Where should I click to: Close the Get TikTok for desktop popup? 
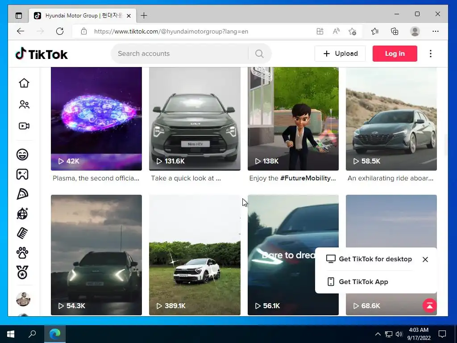point(425,259)
